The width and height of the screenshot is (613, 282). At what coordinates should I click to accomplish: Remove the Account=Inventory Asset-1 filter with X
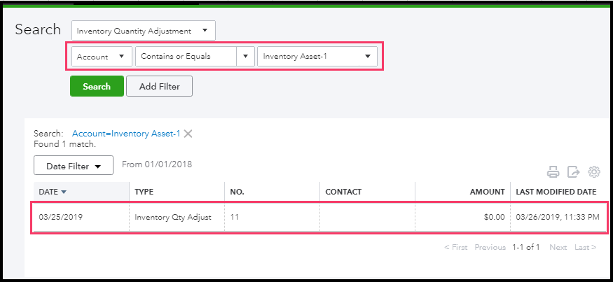coord(188,134)
